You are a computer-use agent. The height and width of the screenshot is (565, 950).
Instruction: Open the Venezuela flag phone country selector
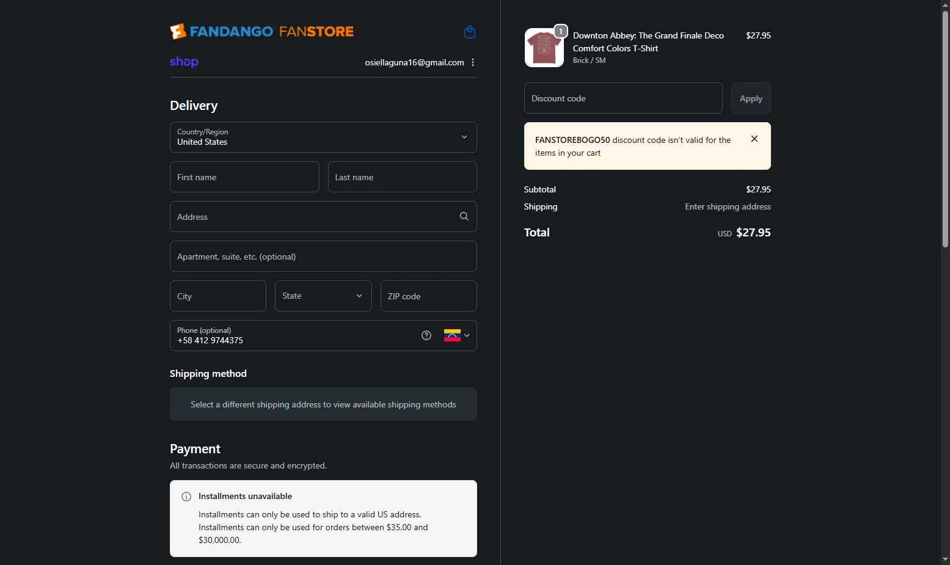tap(456, 335)
